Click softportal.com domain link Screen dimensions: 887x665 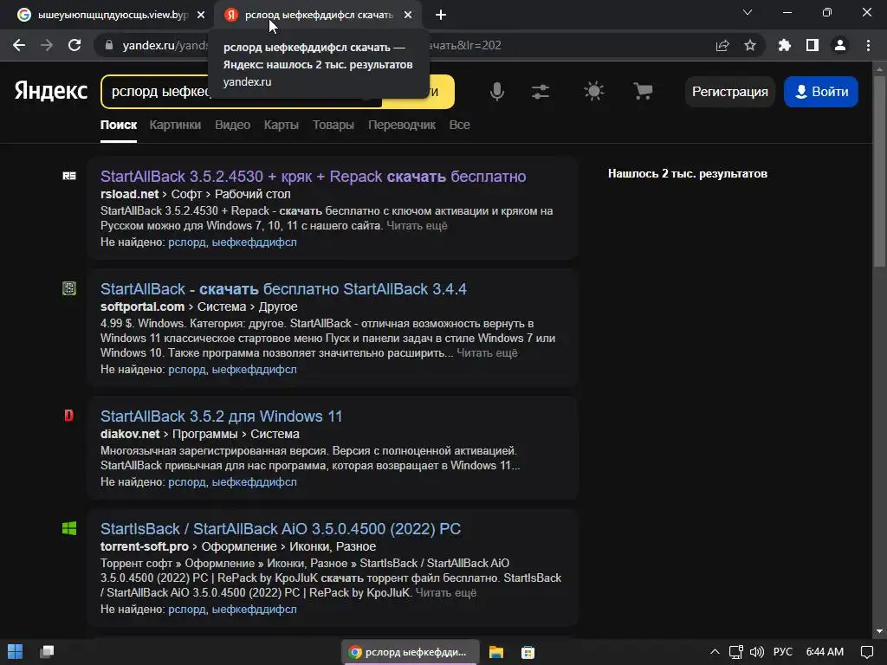point(143,307)
